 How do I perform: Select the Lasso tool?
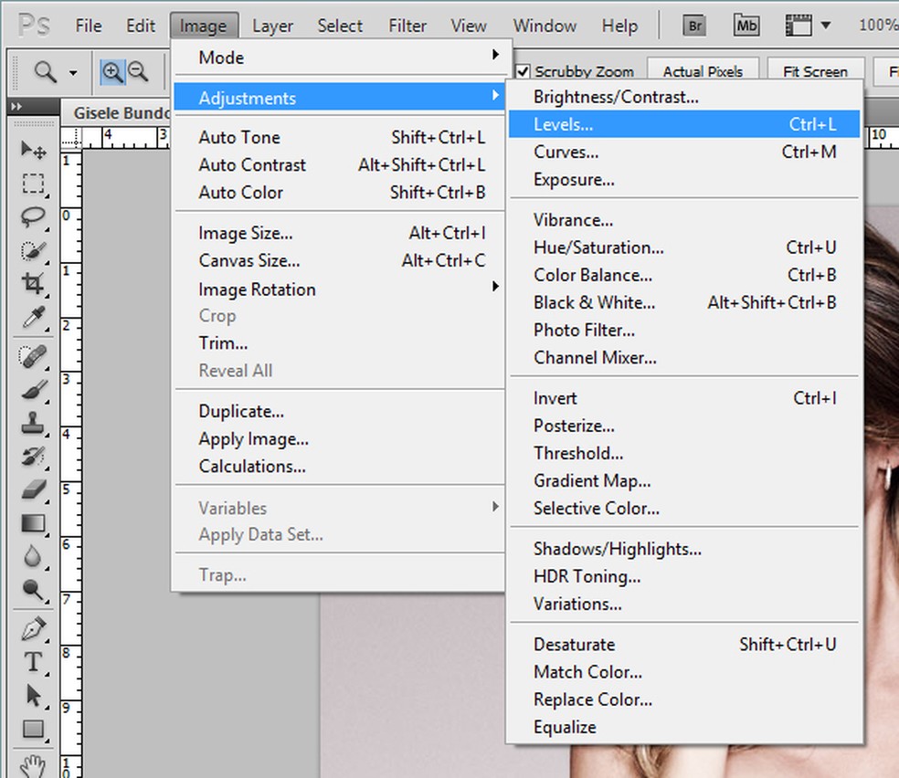pyautogui.click(x=34, y=216)
